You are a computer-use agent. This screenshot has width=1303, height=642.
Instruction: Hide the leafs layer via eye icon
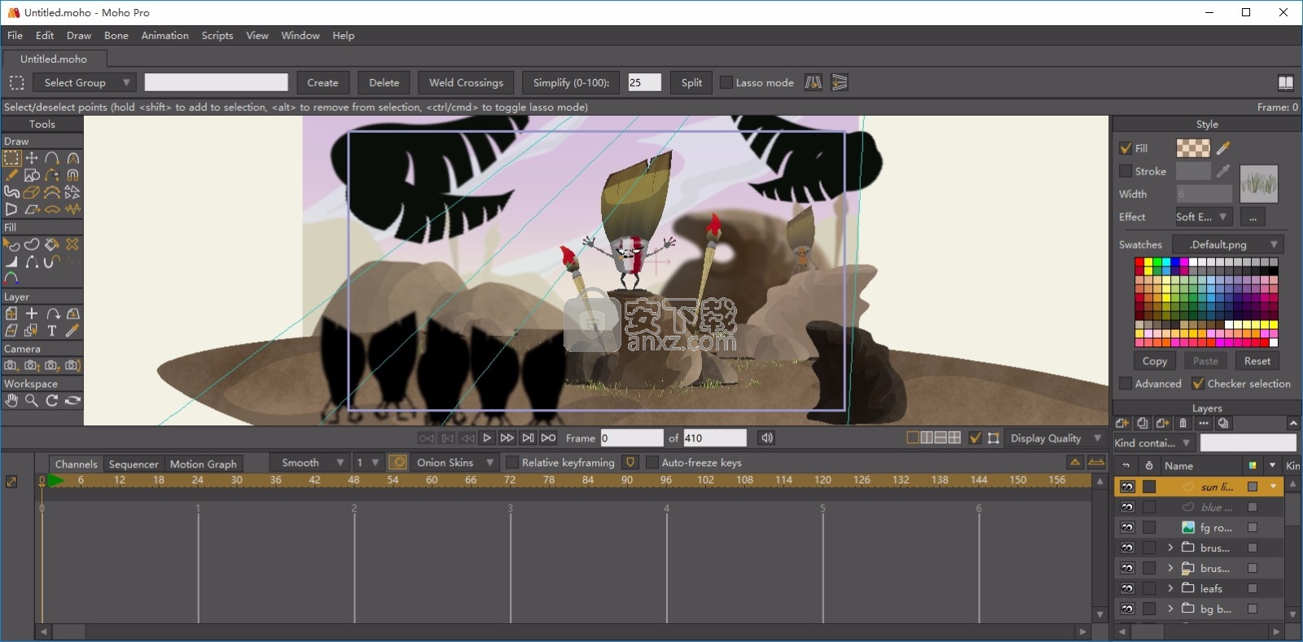coord(1127,588)
